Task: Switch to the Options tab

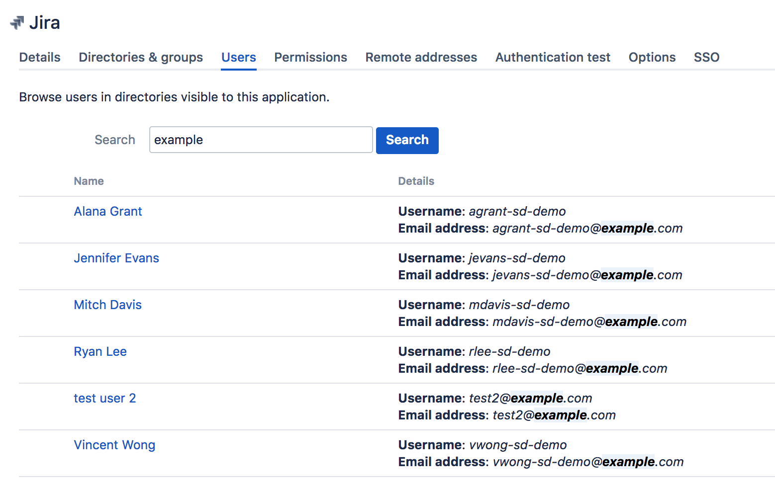Action: (x=652, y=58)
